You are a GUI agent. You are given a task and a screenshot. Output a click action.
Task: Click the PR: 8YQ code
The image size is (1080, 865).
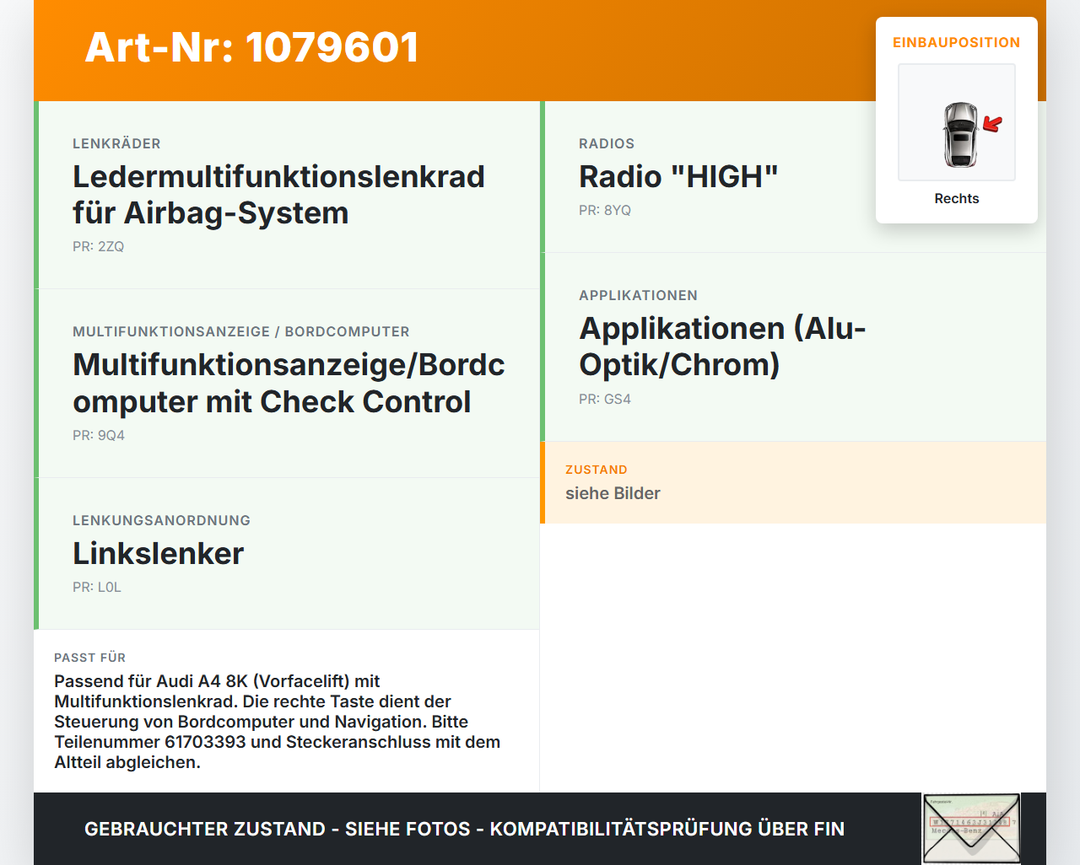point(605,211)
